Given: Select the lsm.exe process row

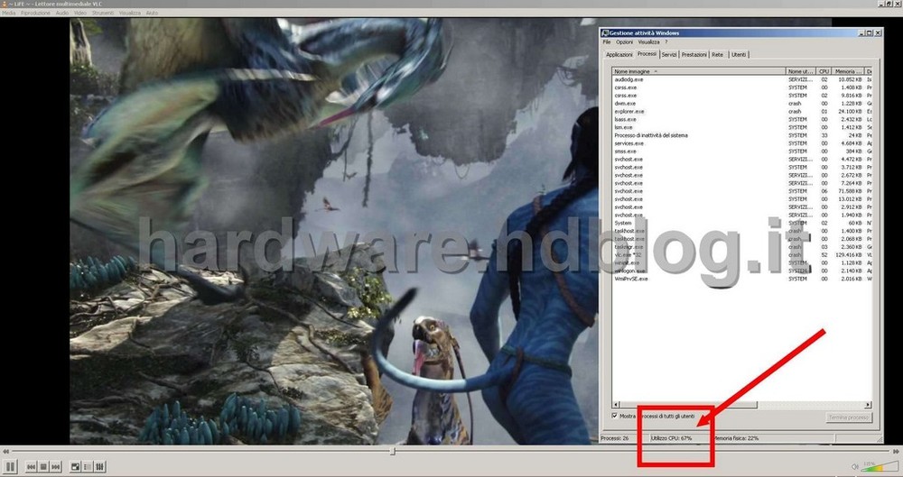Looking at the screenshot, I should click(x=741, y=127).
